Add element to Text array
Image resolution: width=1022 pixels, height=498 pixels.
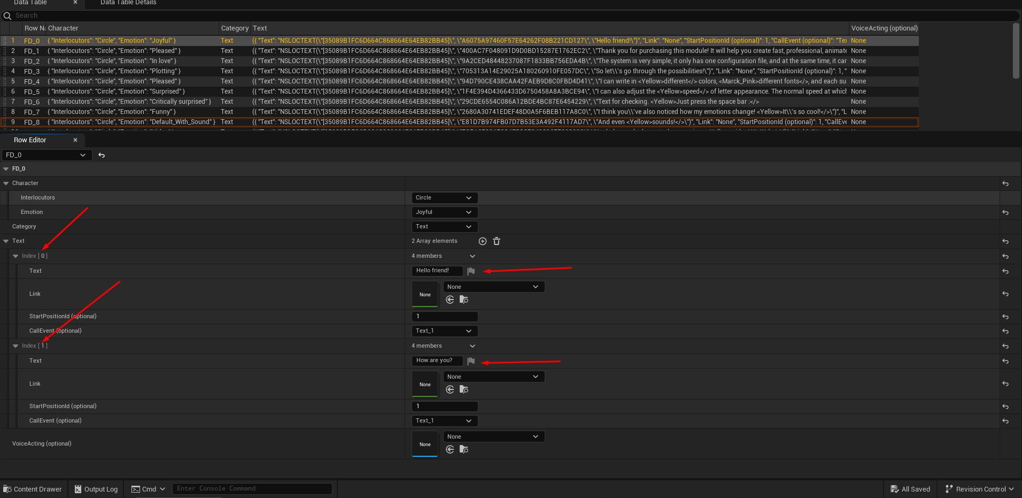pos(483,241)
